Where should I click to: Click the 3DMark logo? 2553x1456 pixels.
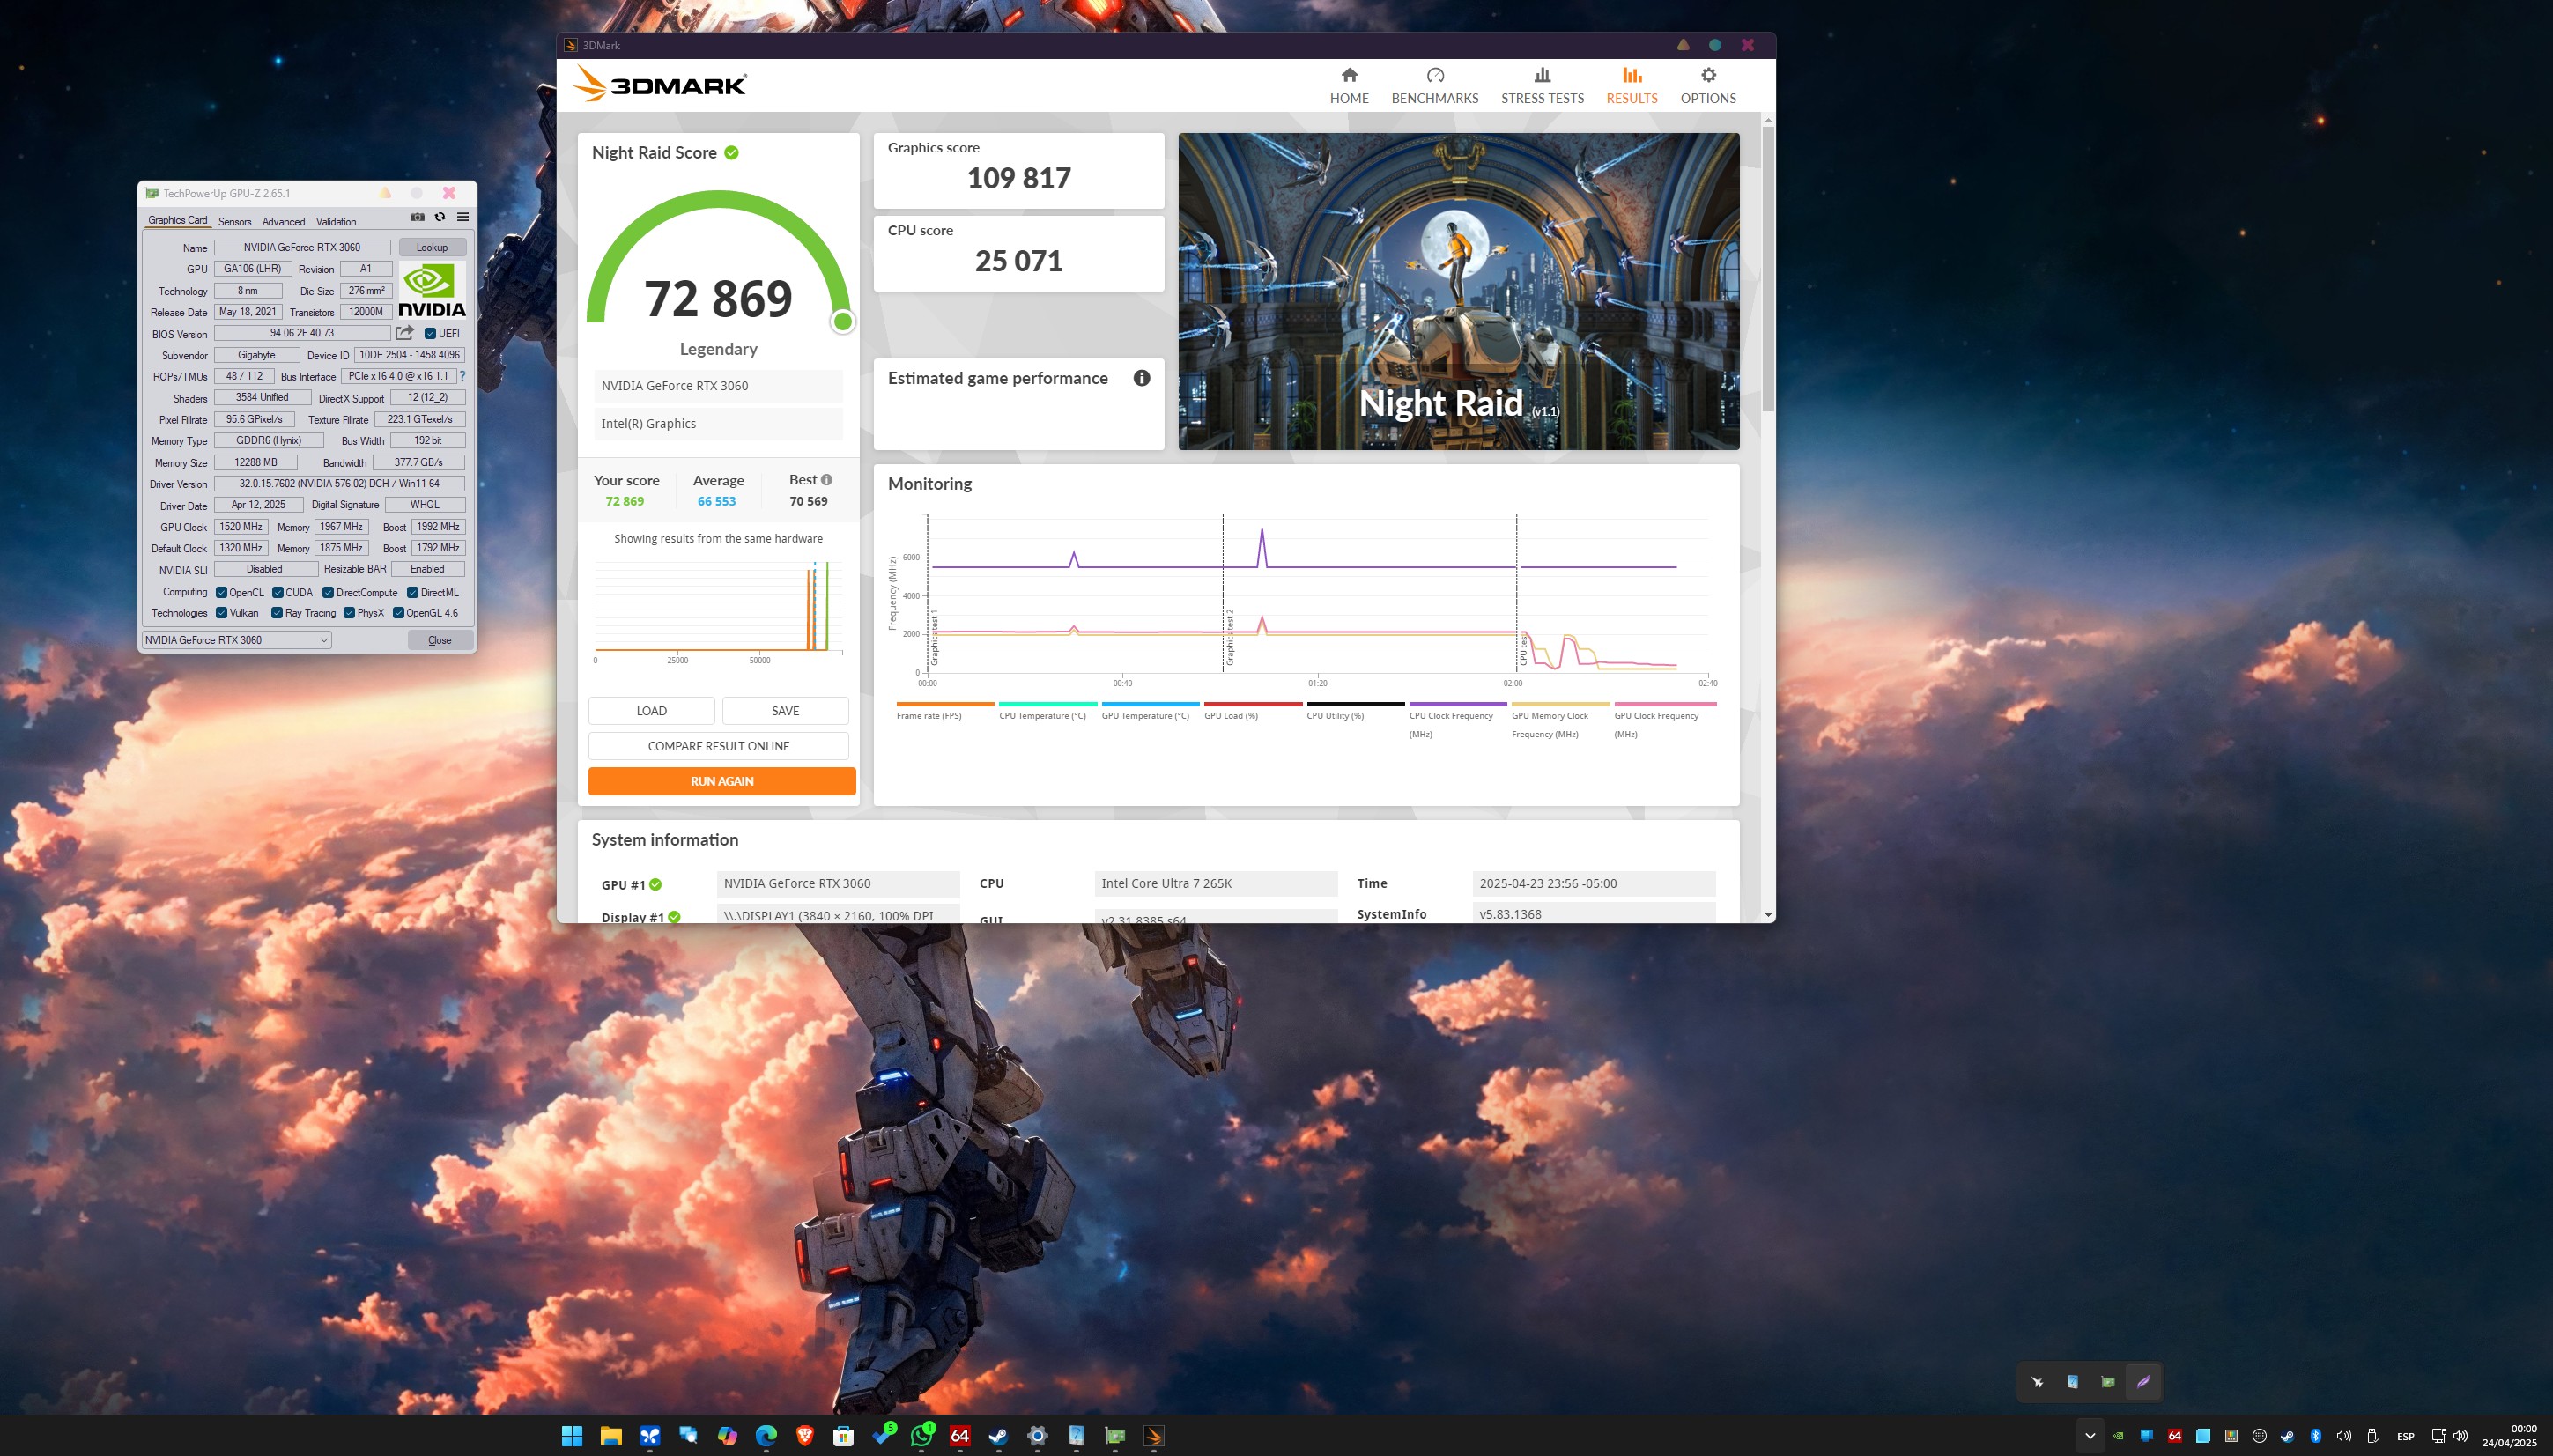tap(659, 84)
